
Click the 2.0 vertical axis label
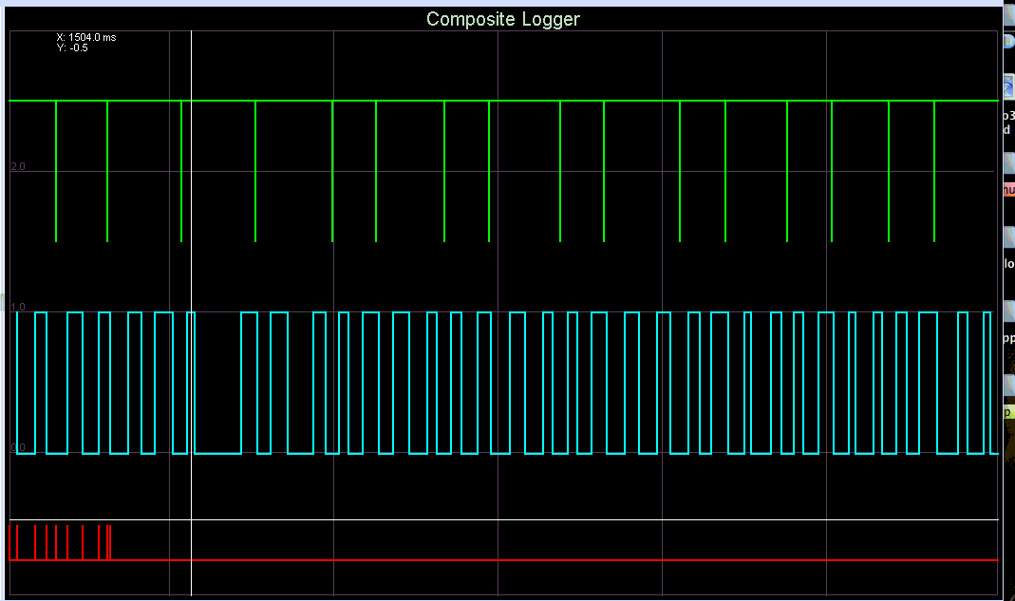click(18, 166)
